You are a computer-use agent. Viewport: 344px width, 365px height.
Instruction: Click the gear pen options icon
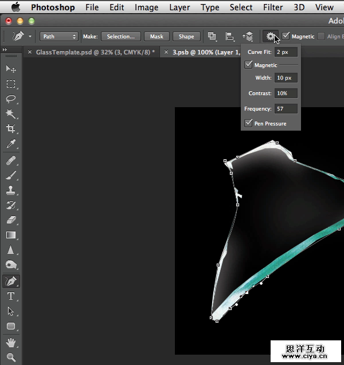[x=270, y=36]
